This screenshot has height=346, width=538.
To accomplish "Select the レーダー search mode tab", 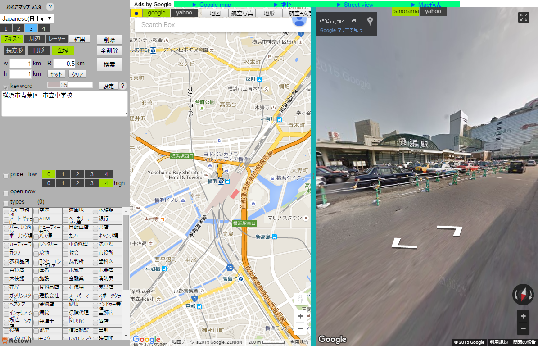I will (57, 39).
